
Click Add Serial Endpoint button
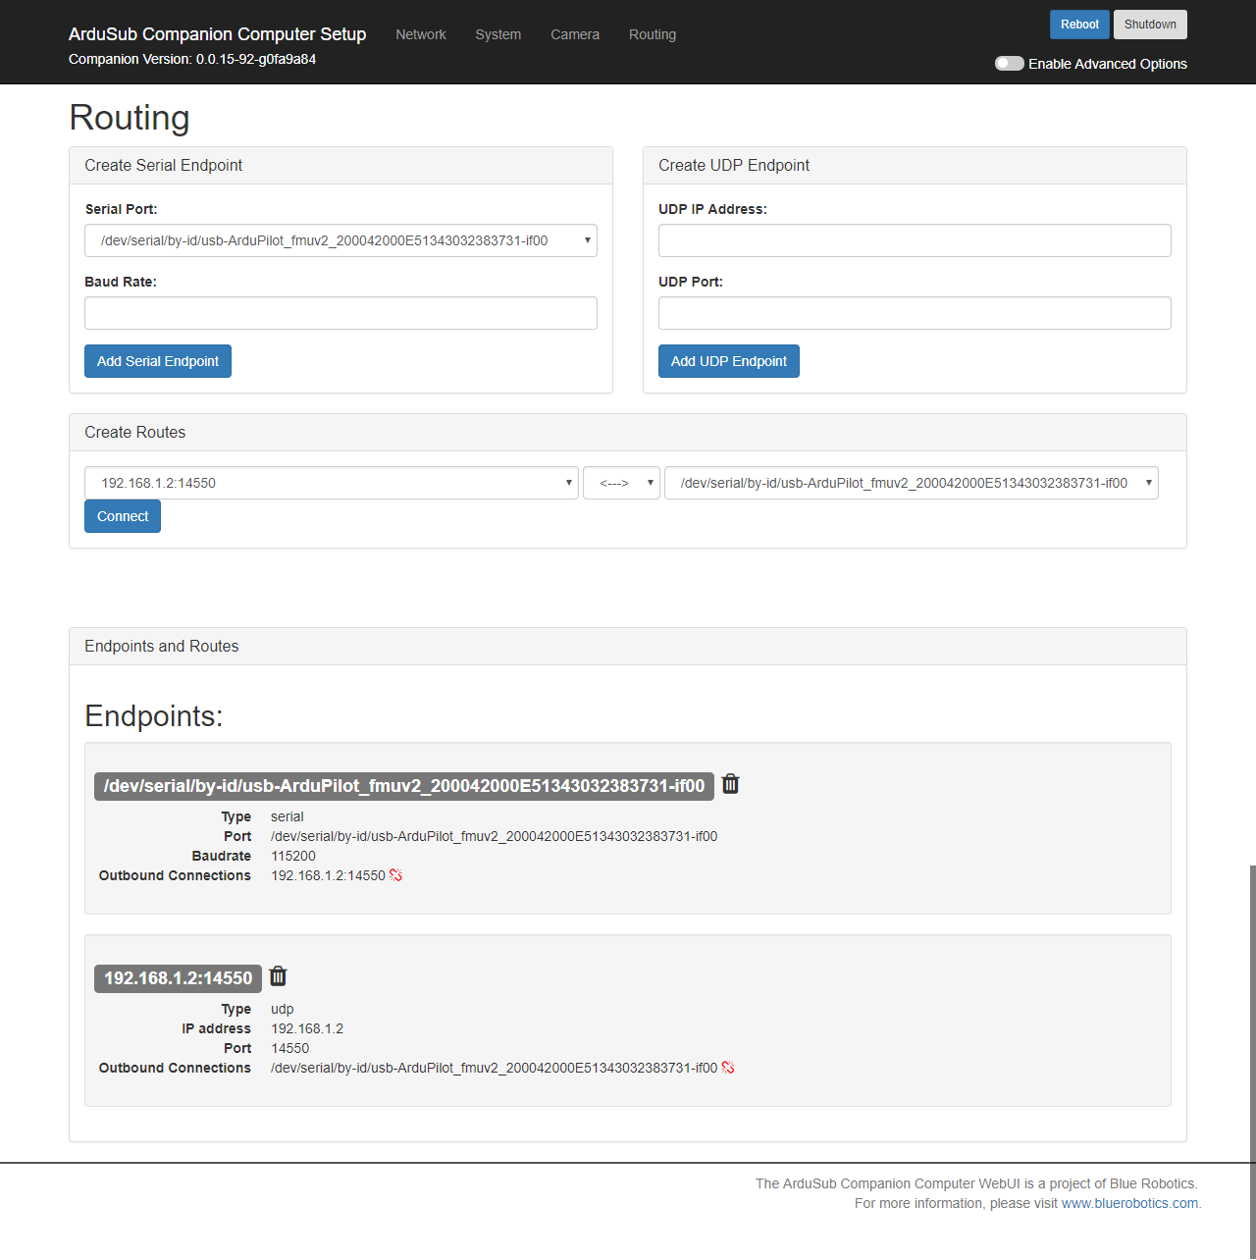point(158,361)
